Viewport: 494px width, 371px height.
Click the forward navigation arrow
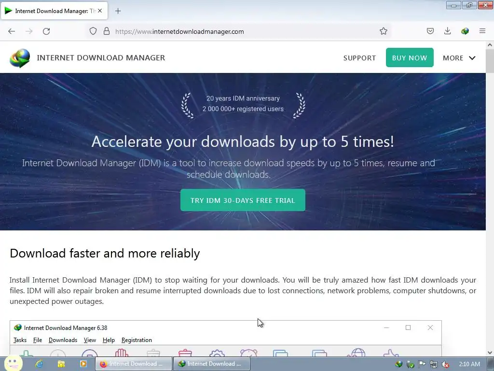29,31
